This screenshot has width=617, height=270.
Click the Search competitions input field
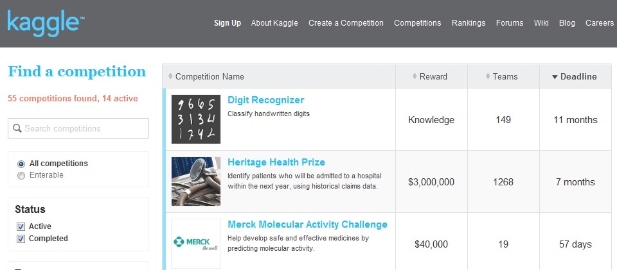[x=84, y=128]
